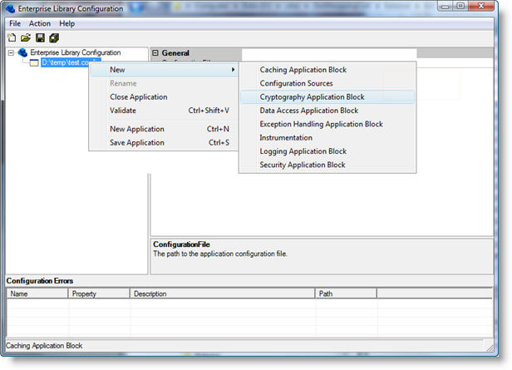
Task: Click the Enterprise Library title bar icon
Action: [x=11, y=8]
